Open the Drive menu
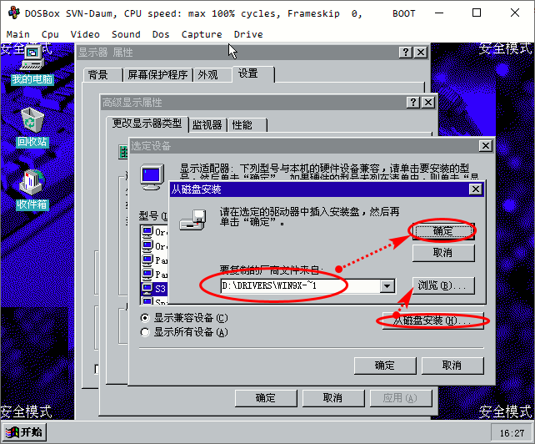 (248, 34)
